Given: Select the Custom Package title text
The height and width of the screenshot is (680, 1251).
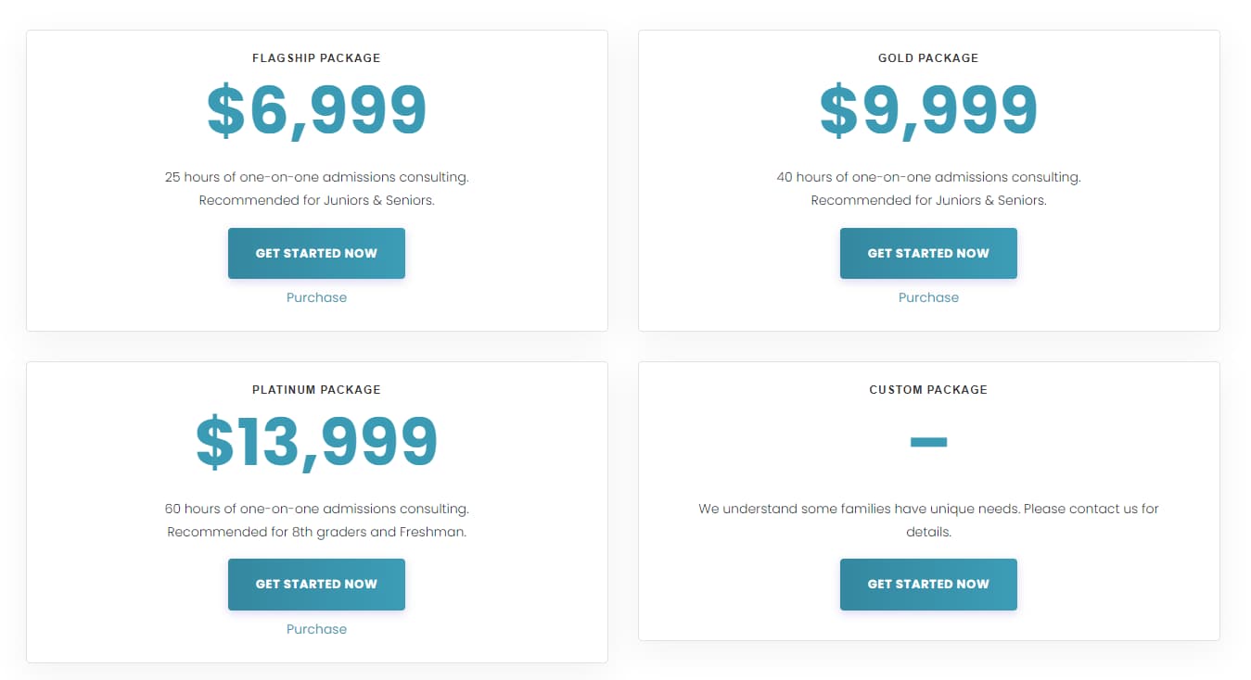Looking at the screenshot, I should [x=928, y=389].
